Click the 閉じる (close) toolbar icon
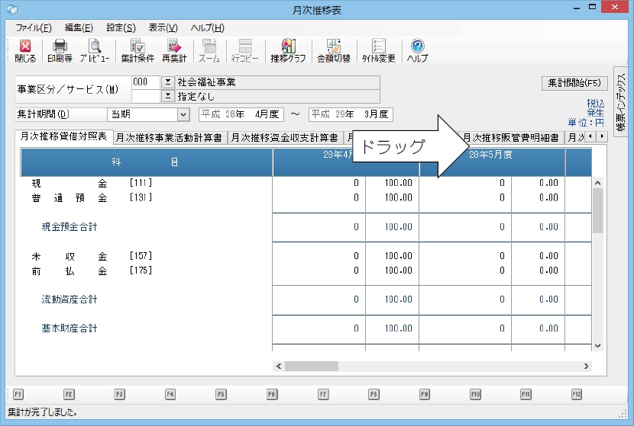634x426 pixels. (x=25, y=51)
